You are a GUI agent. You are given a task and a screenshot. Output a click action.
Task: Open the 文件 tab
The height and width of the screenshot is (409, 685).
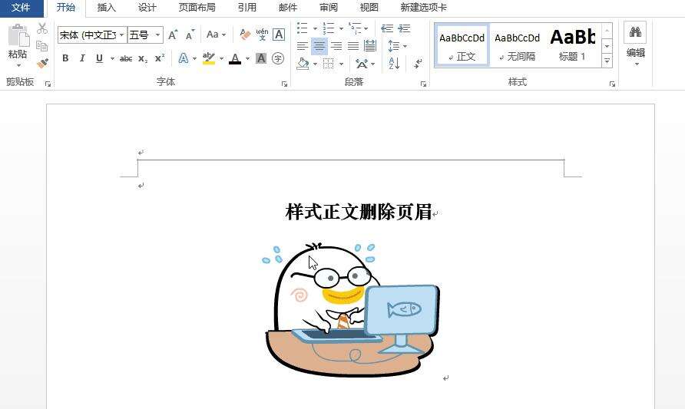click(21, 8)
